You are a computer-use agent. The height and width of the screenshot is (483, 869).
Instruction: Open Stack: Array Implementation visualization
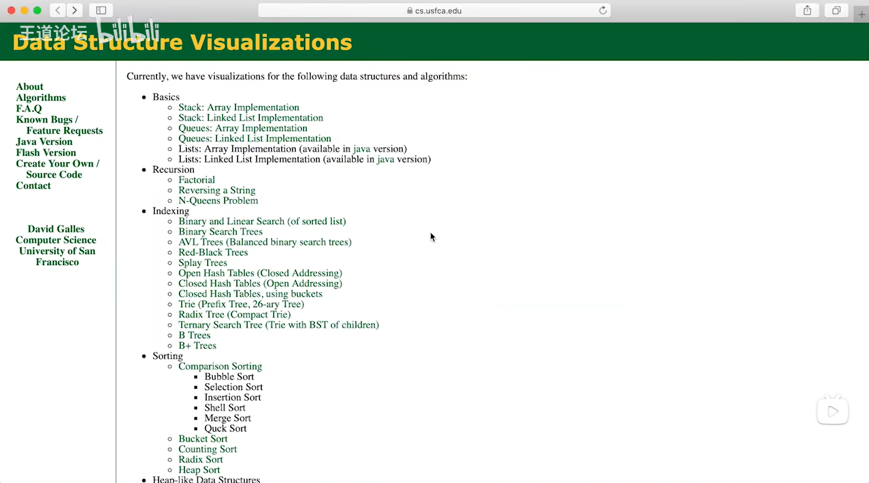tap(239, 107)
